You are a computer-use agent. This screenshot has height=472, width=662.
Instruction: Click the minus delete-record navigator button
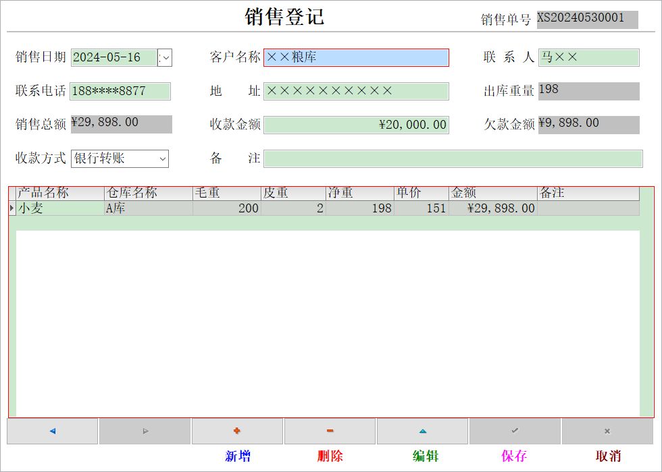coord(330,431)
